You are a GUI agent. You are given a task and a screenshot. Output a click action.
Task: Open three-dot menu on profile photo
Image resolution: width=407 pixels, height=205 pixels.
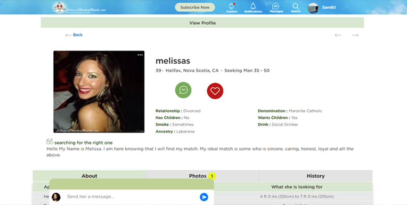coord(140,55)
